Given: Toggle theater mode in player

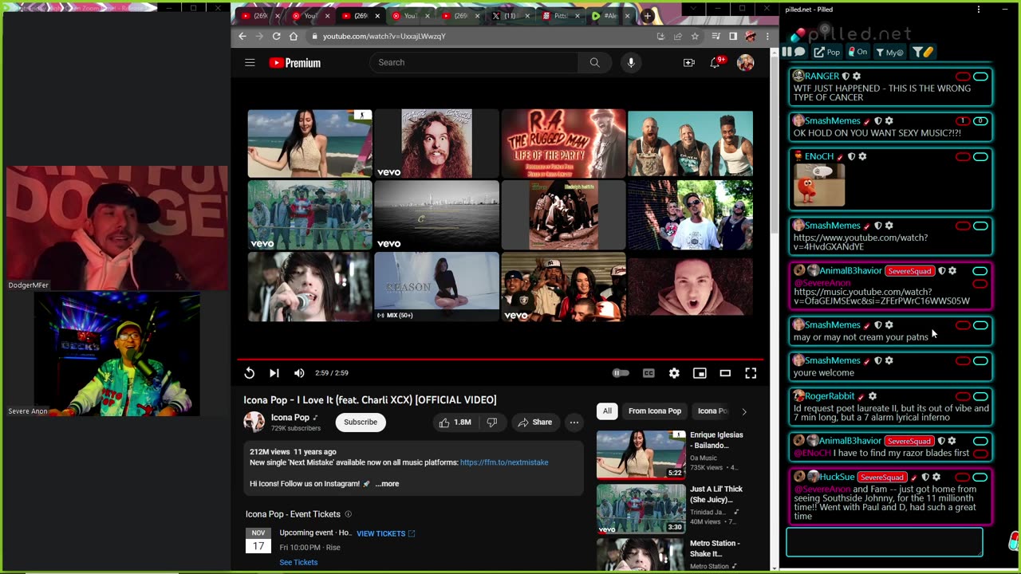Looking at the screenshot, I should [x=725, y=373].
